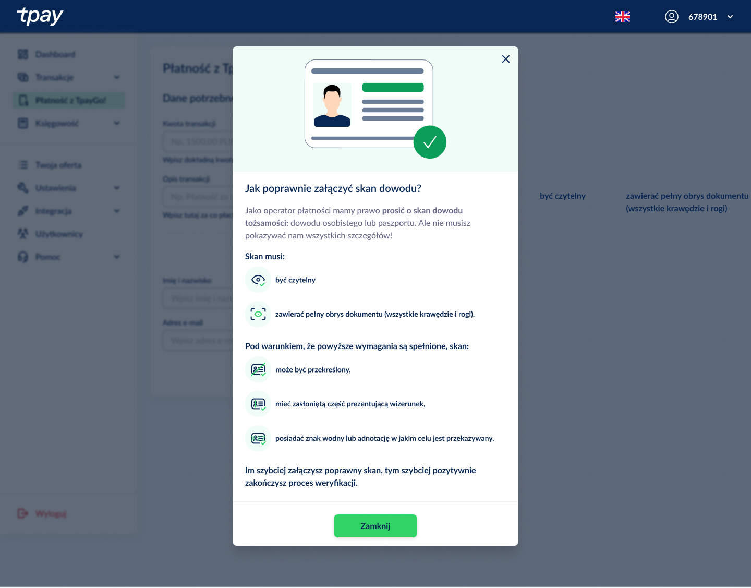The height and width of the screenshot is (588, 751).
Task: Expand the Księgowość submenu chevron
Action: click(117, 123)
